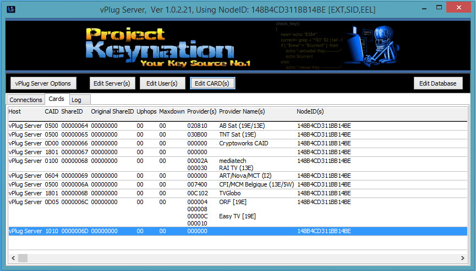Click provider ID 007400
The width and height of the screenshot is (476, 271).
[198, 184]
